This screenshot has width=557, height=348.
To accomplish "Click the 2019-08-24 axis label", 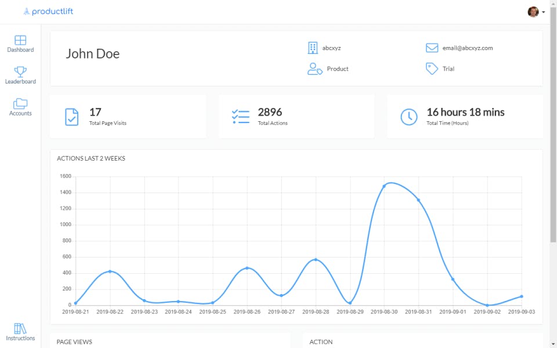I will [178, 312].
